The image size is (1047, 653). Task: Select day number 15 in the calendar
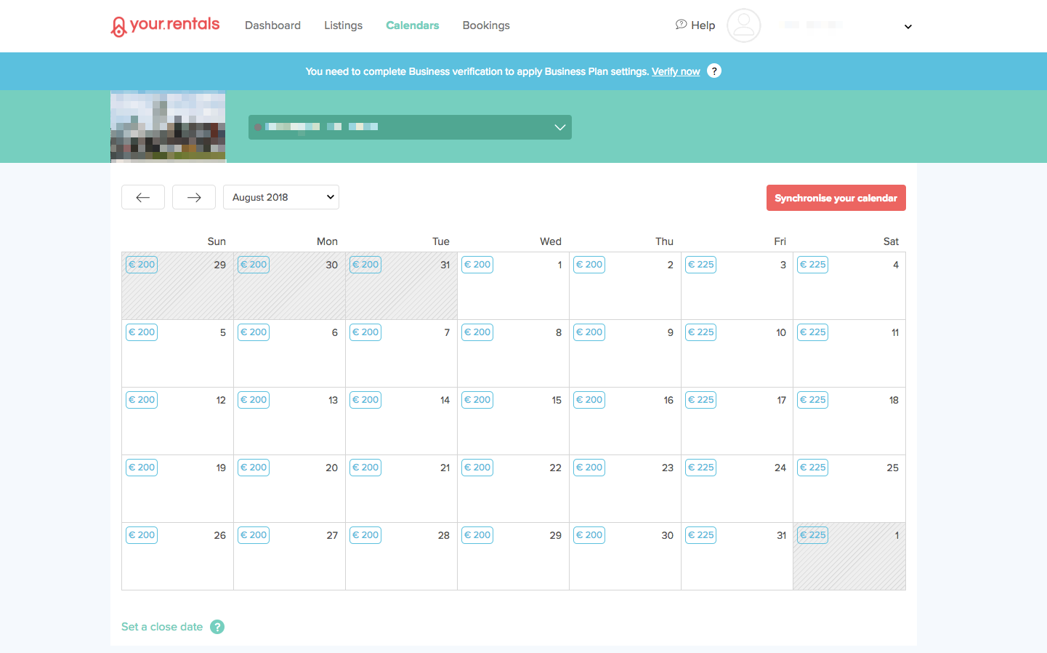557,400
